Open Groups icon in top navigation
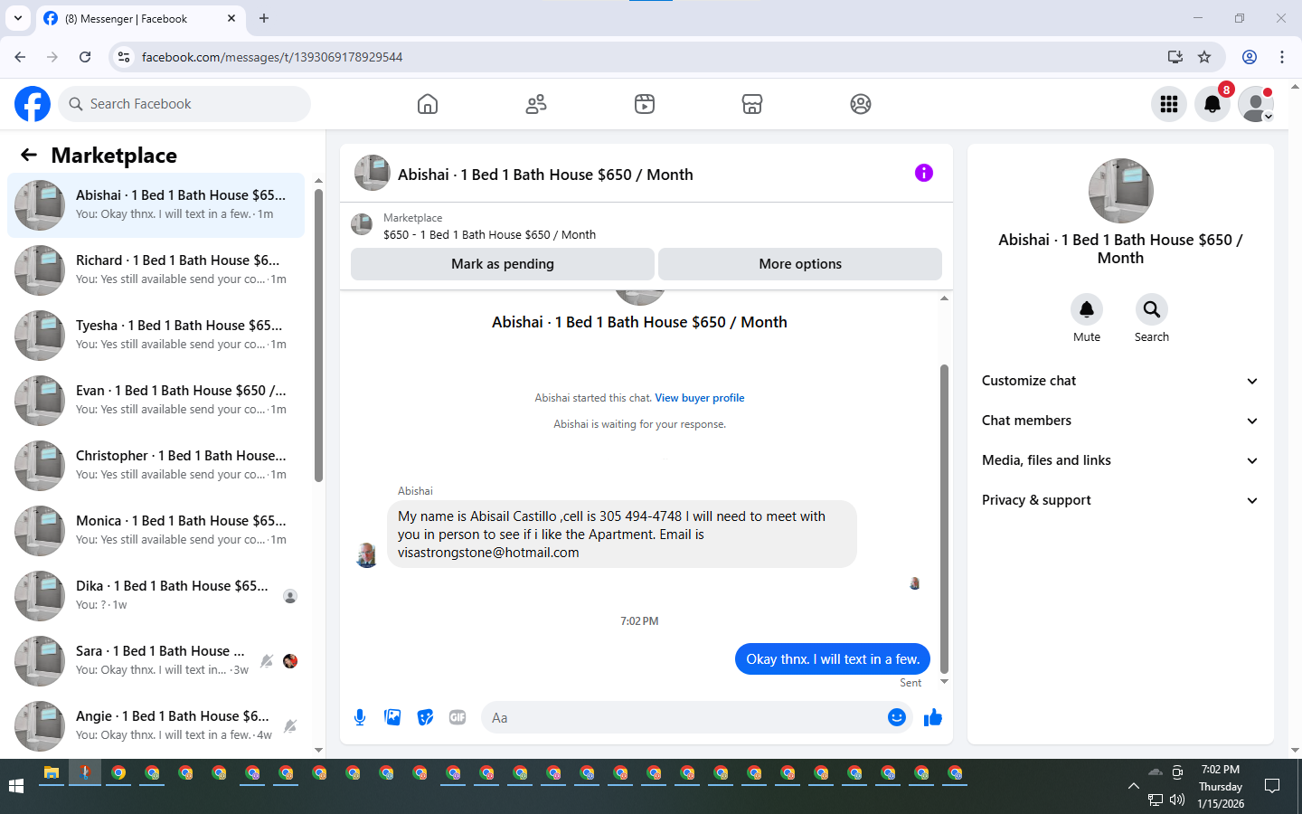The width and height of the screenshot is (1302, 814). [861, 104]
